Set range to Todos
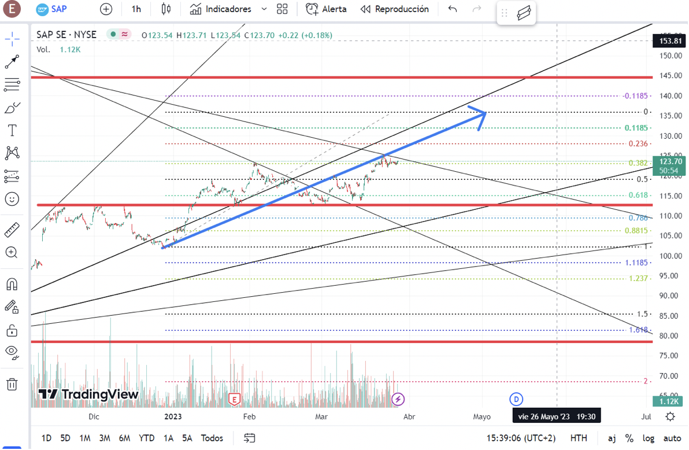The width and height of the screenshot is (689, 450). [212, 438]
